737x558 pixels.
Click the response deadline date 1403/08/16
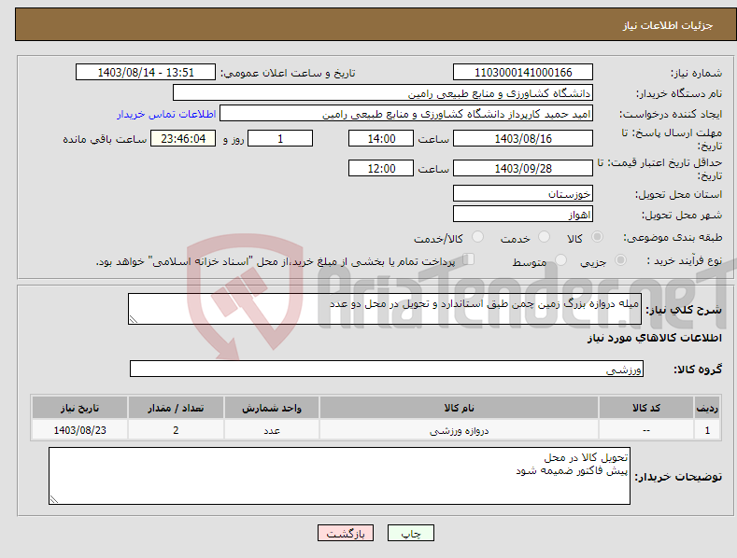point(523,138)
